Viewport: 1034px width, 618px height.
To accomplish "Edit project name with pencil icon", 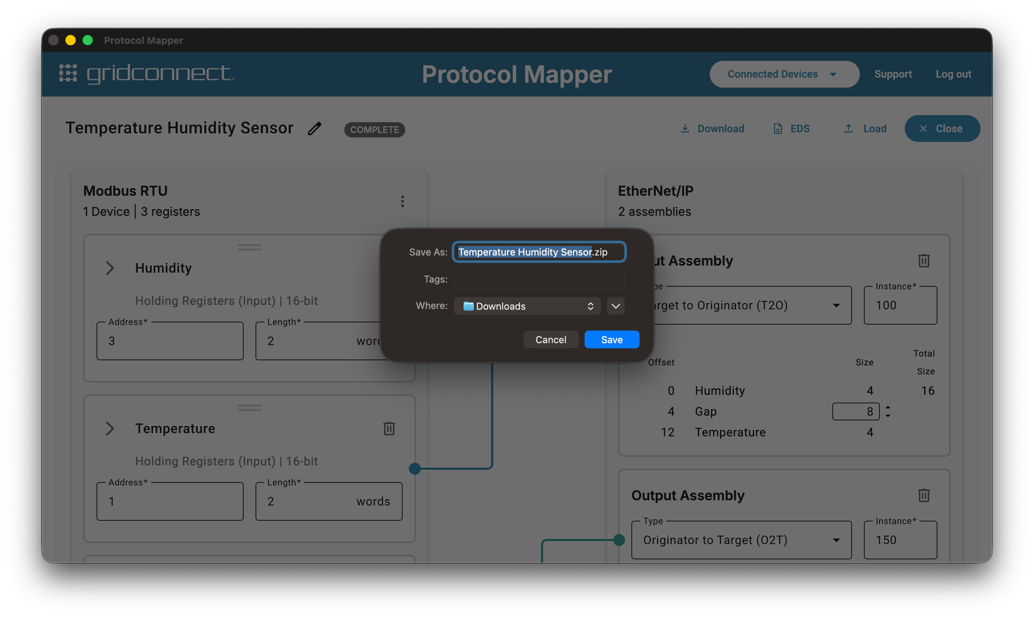I will [x=315, y=129].
